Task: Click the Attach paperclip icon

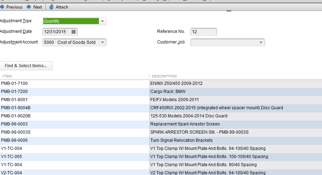Action: click(x=51, y=7)
